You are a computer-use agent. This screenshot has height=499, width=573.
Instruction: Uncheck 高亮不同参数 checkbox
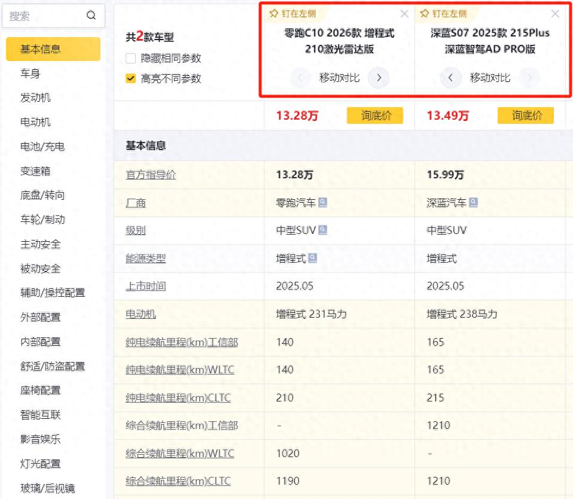pos(130,78)
